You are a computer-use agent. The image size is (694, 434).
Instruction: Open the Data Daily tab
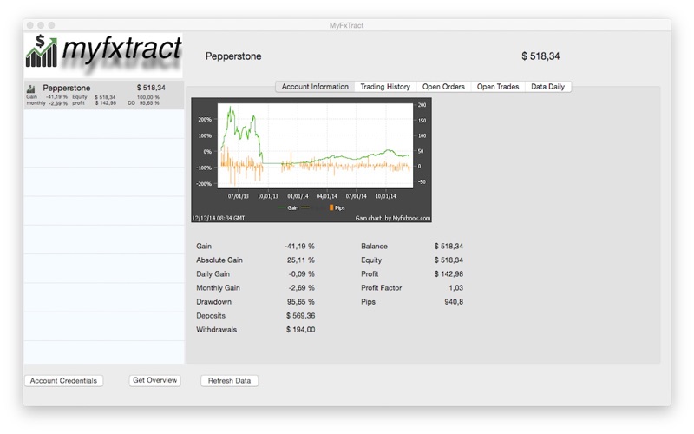[x=548, y=87]
